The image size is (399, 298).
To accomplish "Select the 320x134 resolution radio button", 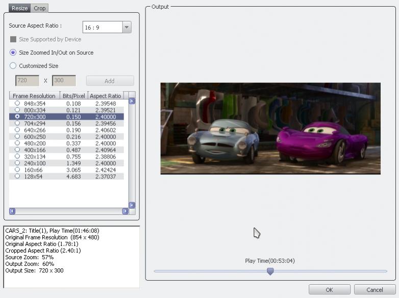I will coord(17,156).
